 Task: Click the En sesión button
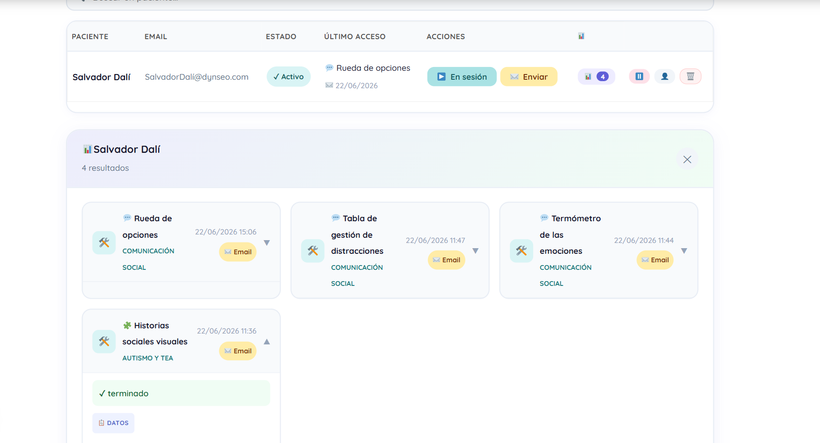pos(462,76)
